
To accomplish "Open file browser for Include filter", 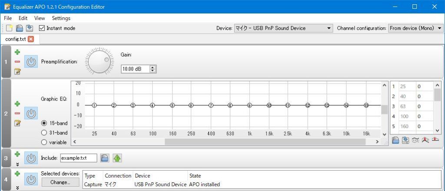I will [105, 158].
